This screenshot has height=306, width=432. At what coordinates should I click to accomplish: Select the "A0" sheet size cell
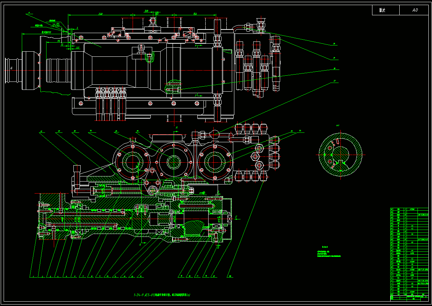(x=414, y=10)
